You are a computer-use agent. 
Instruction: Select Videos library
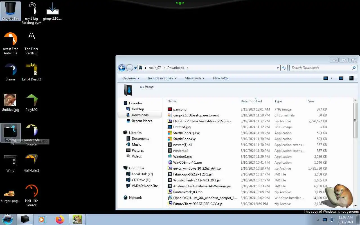click(137, 156)
